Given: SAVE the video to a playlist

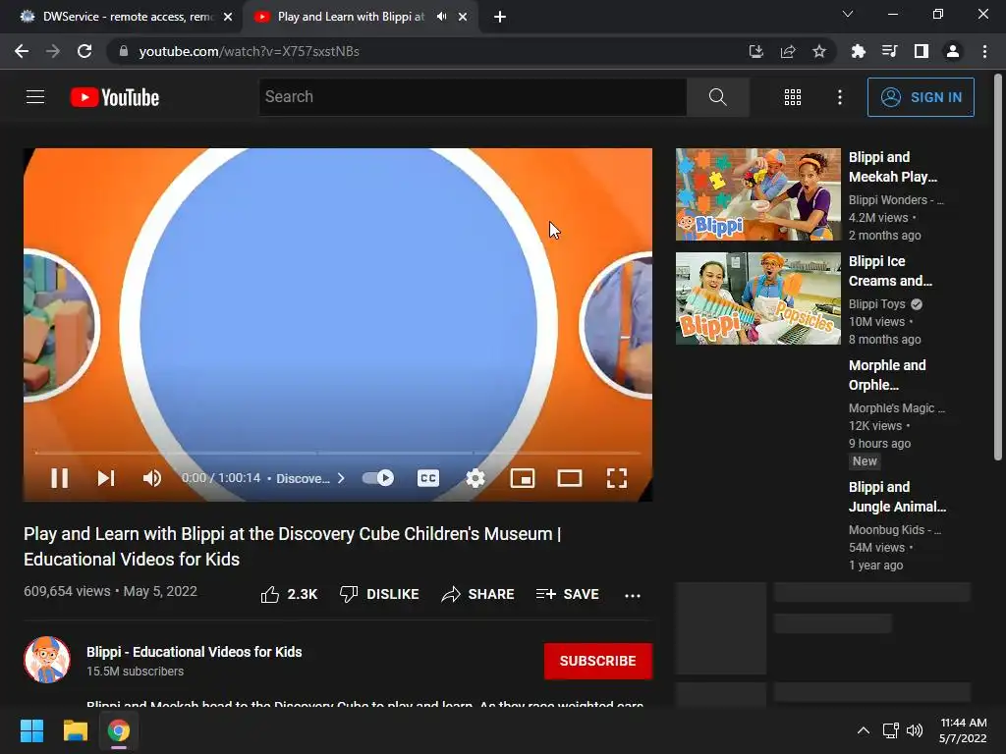Looking at the screenshot, I should 568,594.
